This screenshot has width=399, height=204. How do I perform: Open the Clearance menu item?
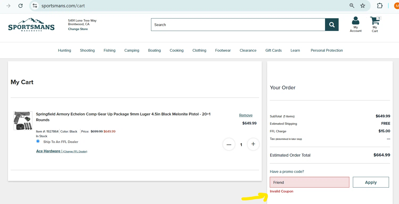[248, 50]
